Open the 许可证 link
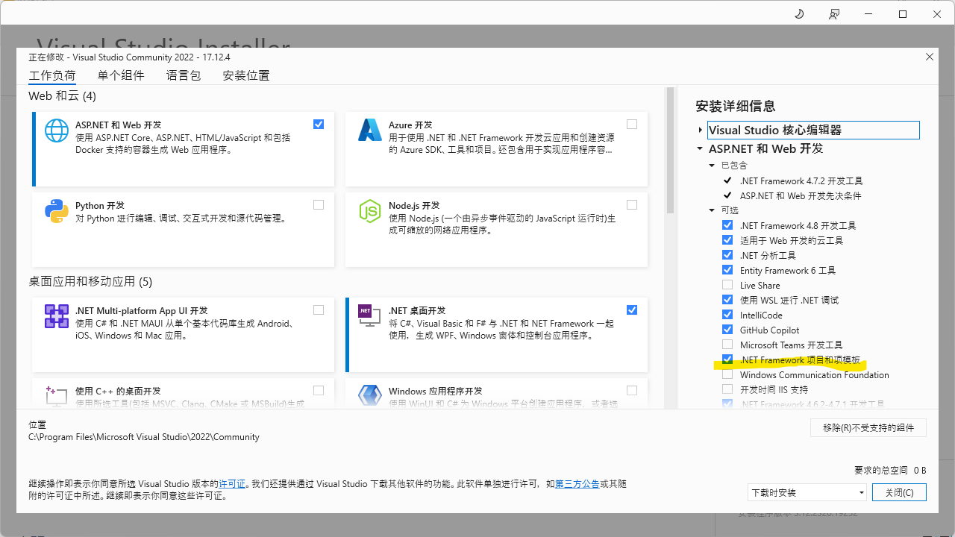Viewport: 955px width, 537px height. (232, 484)
